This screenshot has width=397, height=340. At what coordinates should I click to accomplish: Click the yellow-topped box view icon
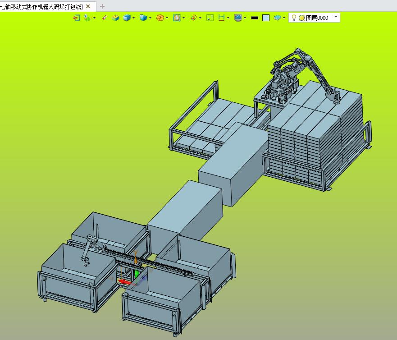pyautogui.click(x=115, y=18)
